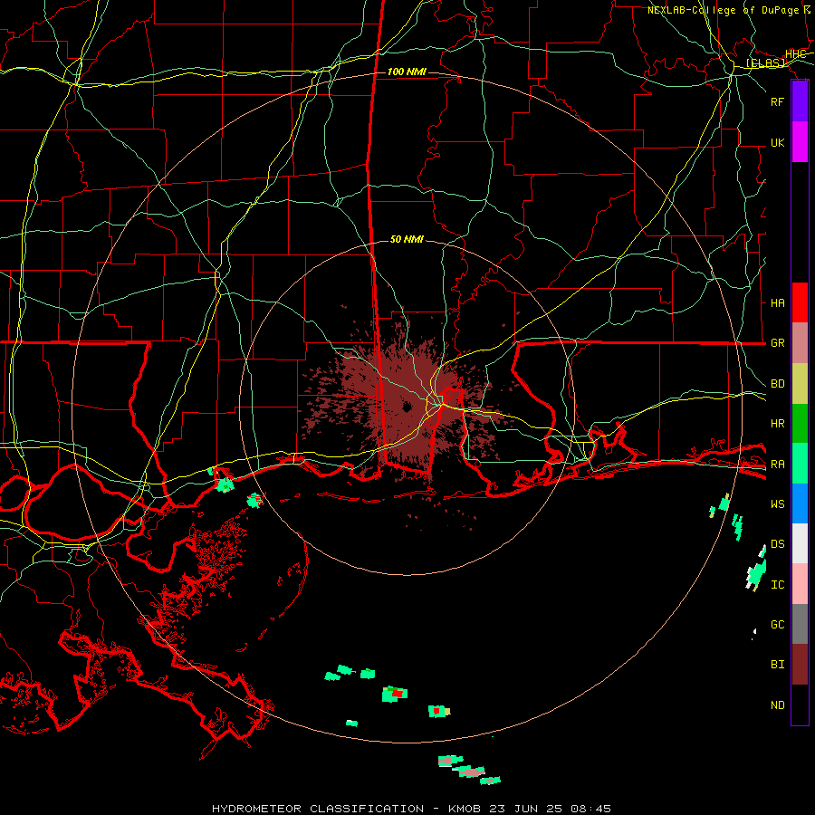This screenshot has height=815, width=815.
Task: Click the purple RF color swatch in legend
Action: point(800,101)
